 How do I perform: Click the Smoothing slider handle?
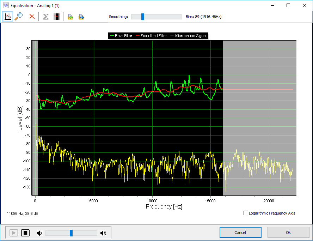point(142,17)
